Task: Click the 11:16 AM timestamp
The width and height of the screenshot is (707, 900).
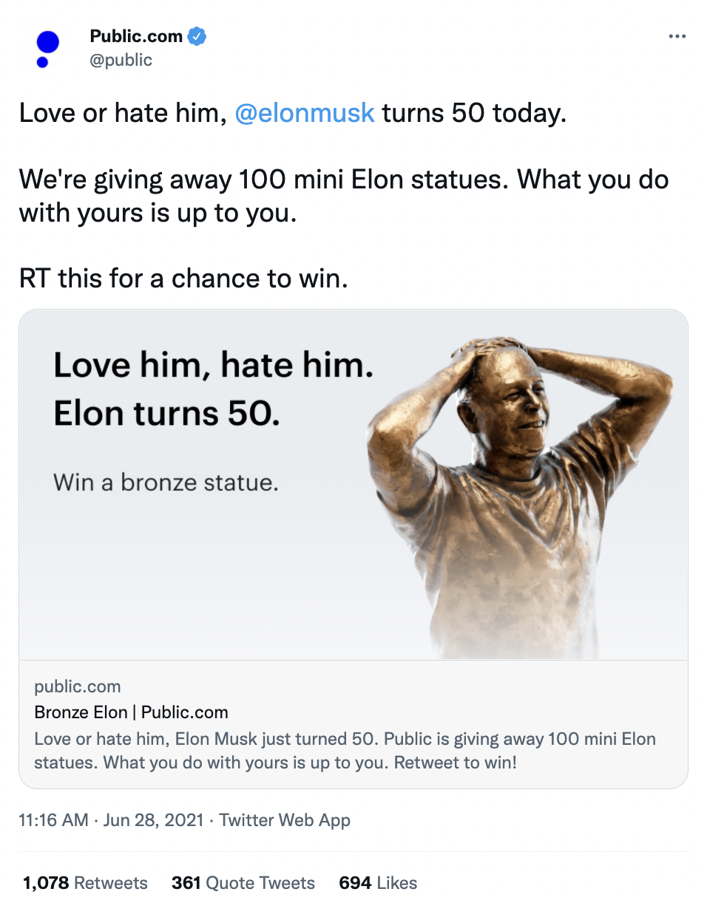Action: click(x=55, y=820)
